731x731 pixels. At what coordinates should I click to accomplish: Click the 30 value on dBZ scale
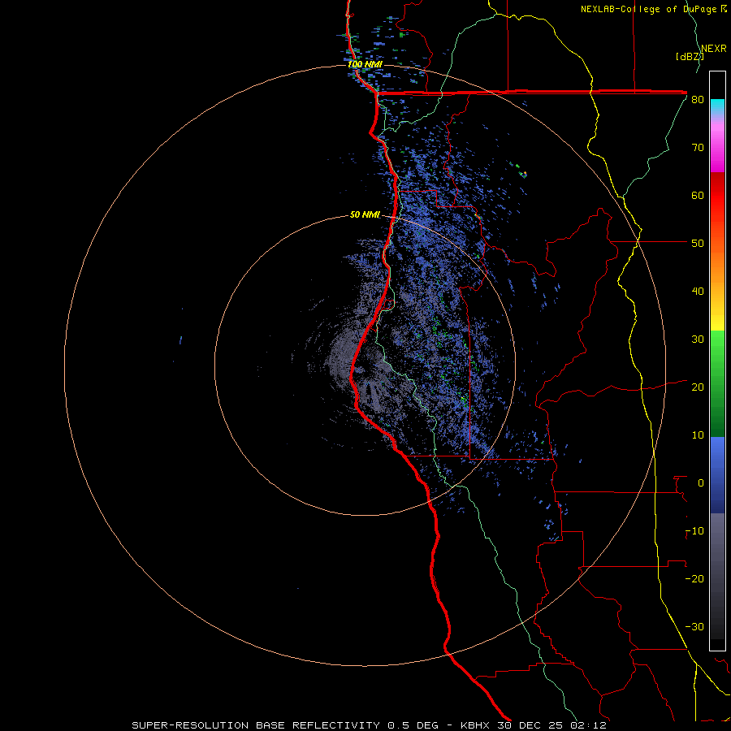[698, 340]
